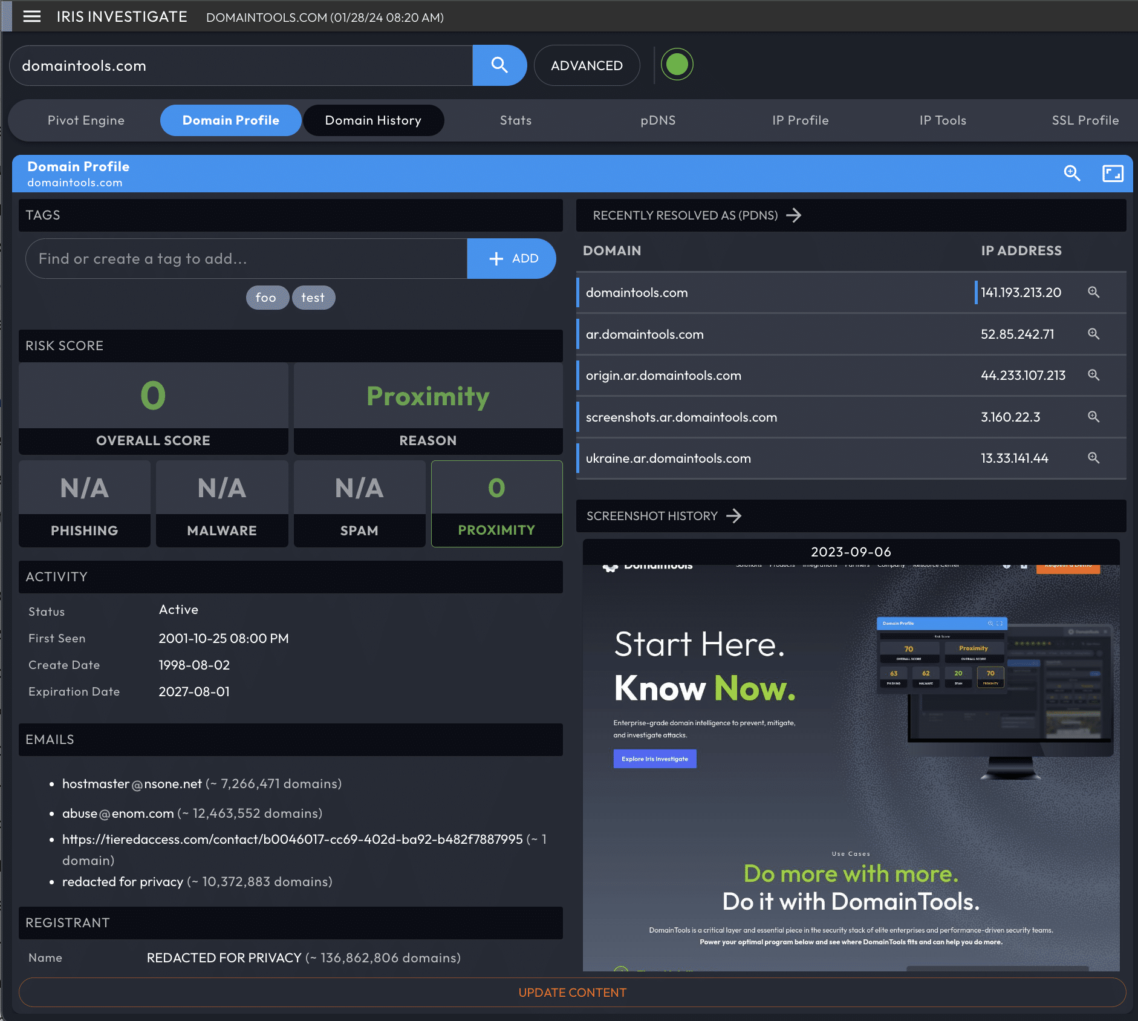
Task: Click the Proximity reason tile
Action: point(428,409)
